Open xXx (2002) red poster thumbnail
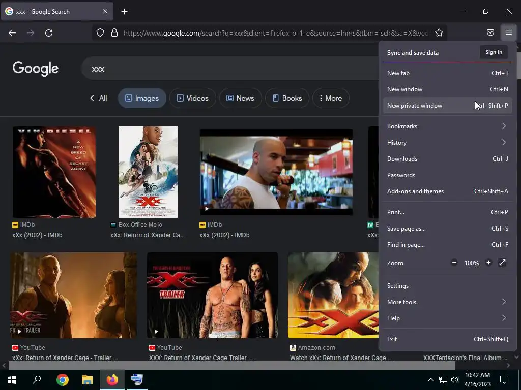 54,172
